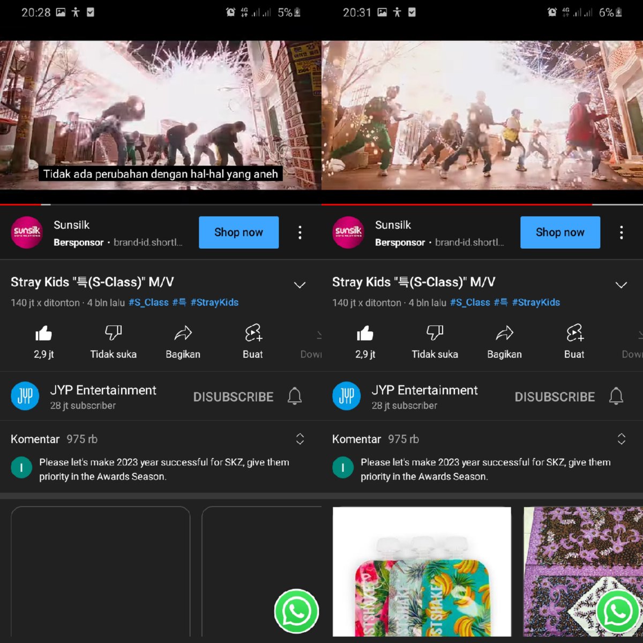
Task: Tap DISUBSCRIBE in right screenshot
Action: 555,397
